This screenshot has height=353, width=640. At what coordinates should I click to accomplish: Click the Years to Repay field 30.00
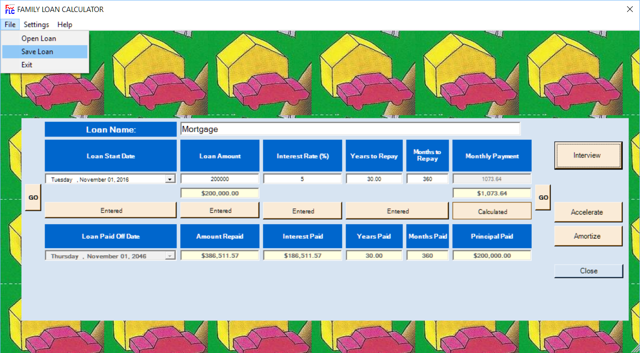coord(374,179)
